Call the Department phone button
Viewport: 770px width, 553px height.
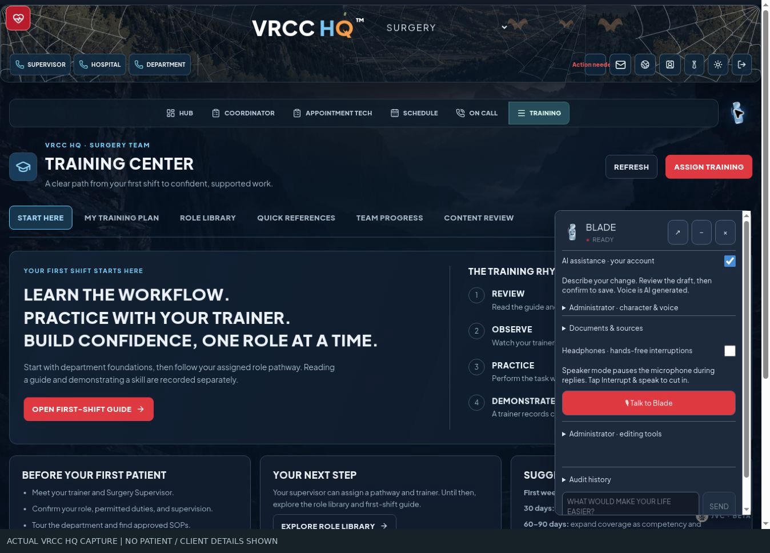click(160, 65)
